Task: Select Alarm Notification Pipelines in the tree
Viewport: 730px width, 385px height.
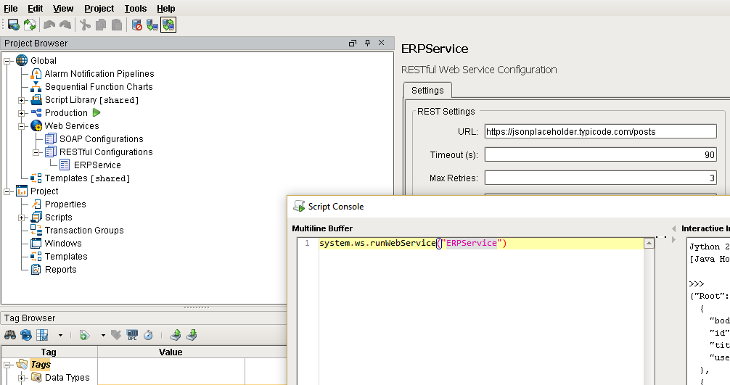Action: [x=99, y=73]
